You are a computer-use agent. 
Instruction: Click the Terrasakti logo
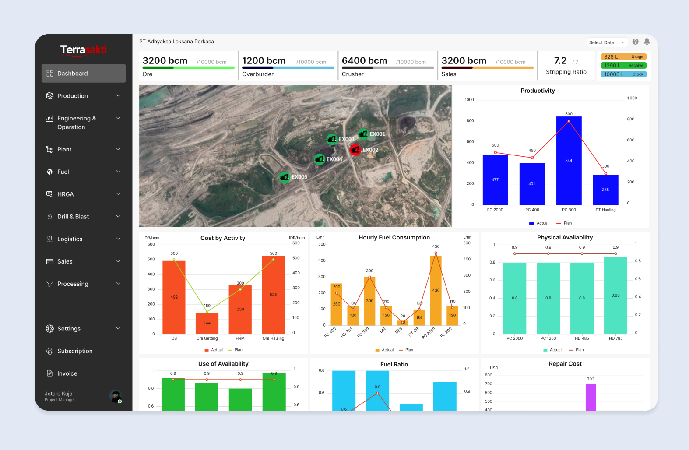pos(84,49)
